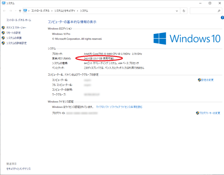The width and height of the screenshot is (224, 175).
Task: Open help with the blue question mark icon
Action: tap(222, 17)
